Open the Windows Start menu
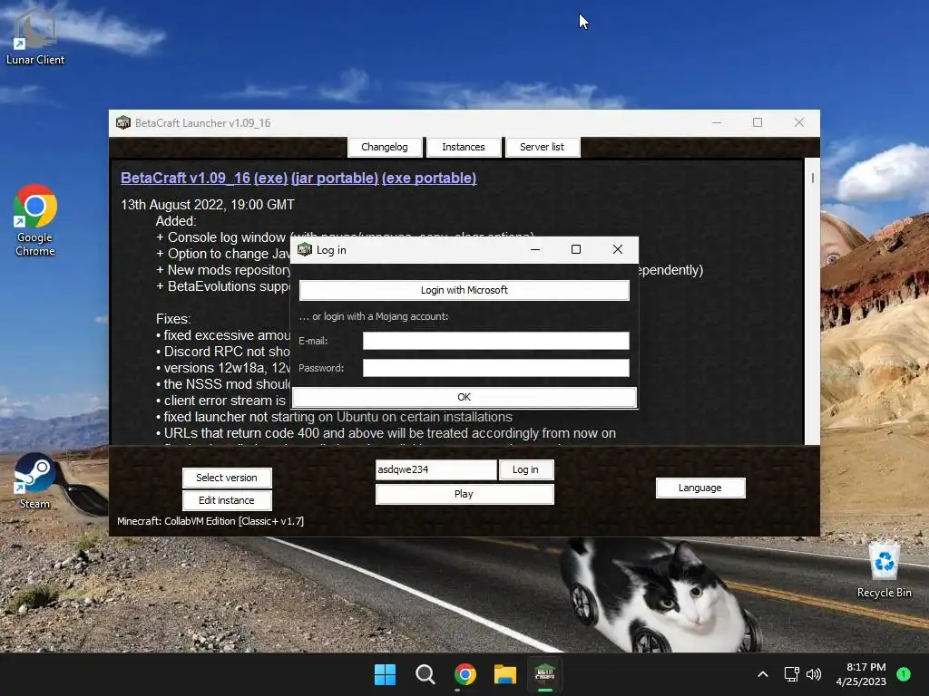 (x=385, y=674)
